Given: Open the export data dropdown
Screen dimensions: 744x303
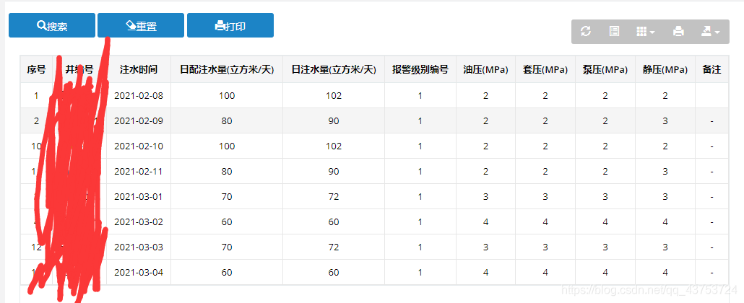Looking at the screenshot, I should click(x=711, y=32).
